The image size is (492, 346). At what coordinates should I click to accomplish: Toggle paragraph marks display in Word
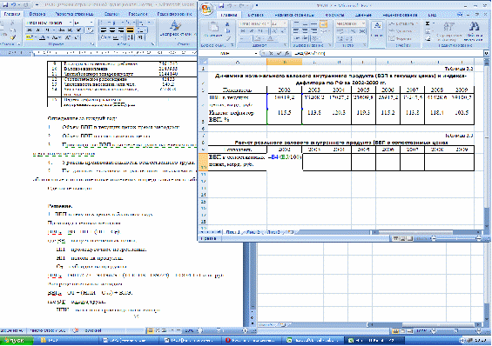tap(140, 37)
